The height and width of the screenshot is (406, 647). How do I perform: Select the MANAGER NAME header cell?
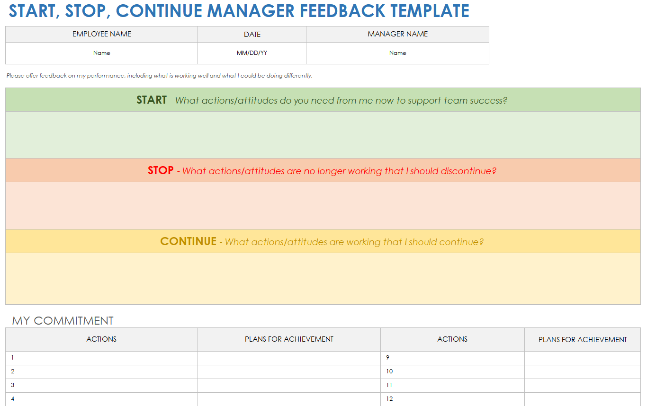point(397,34)
